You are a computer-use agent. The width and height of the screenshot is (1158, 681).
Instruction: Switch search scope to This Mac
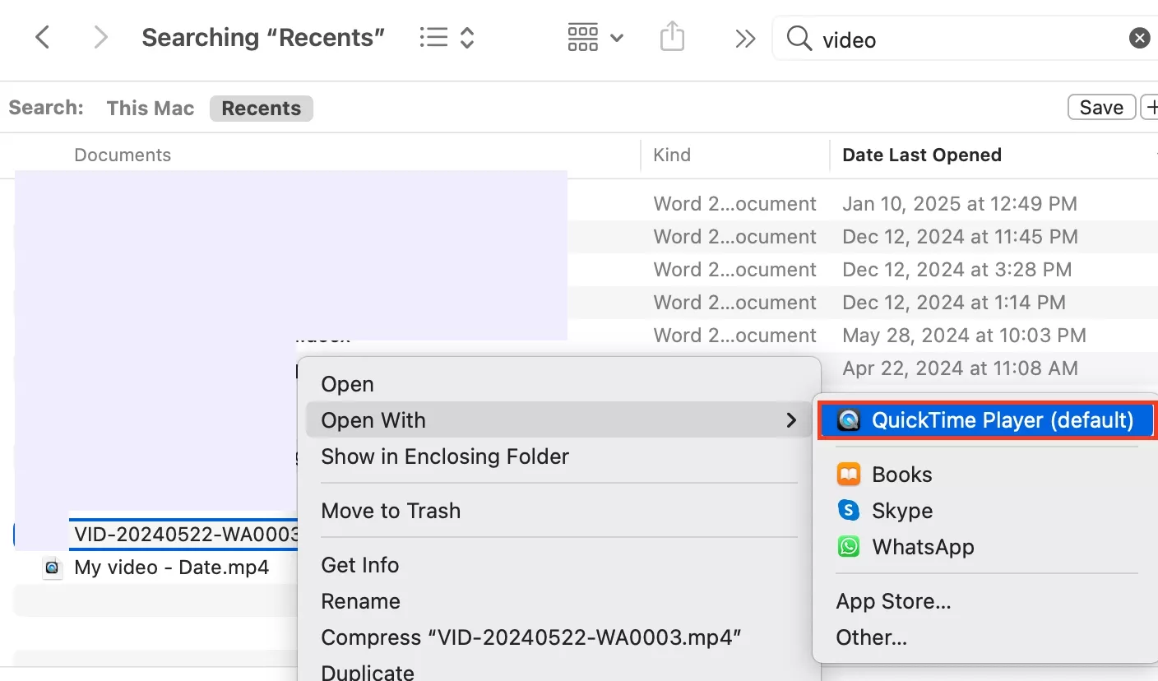point(150,109)
